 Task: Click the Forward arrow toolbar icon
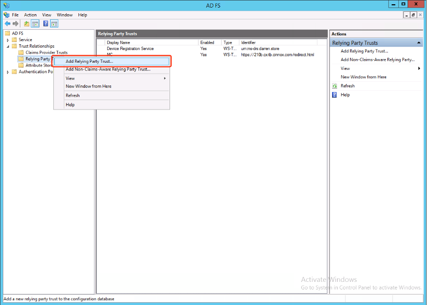[16, 24]
